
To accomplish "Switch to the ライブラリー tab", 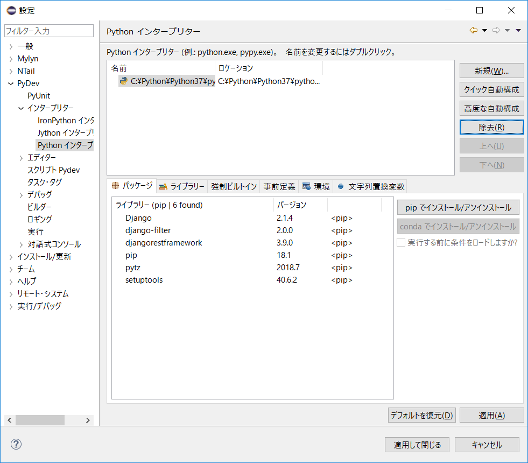I will tap(182, 187).
